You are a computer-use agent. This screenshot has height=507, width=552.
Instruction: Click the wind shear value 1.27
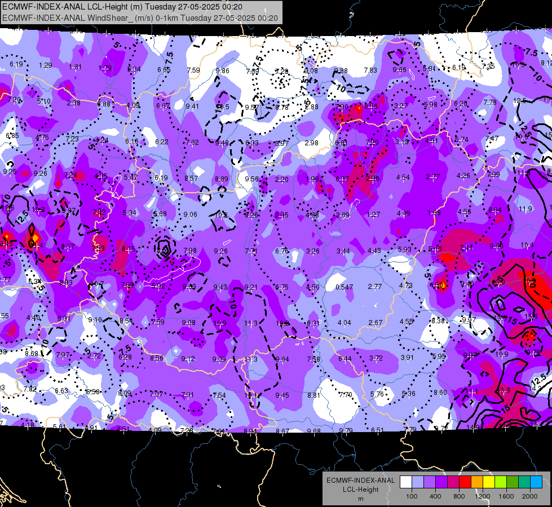point(373,214)
